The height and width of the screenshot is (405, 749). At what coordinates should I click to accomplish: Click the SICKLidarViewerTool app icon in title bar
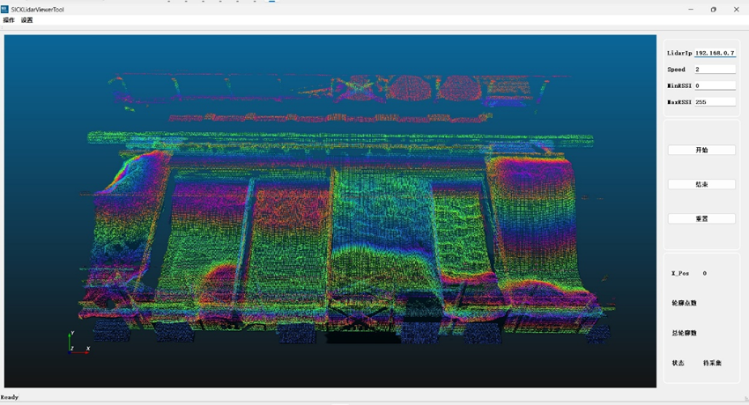4,9
